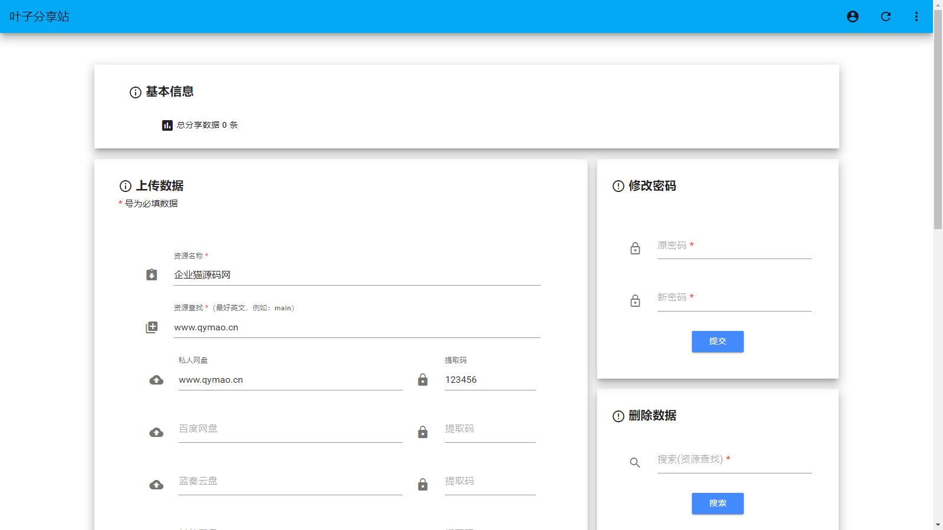Viewport: 943px width, 530px height.
Task: Click the refresh icon in top bar
Action: pos(885,16)
